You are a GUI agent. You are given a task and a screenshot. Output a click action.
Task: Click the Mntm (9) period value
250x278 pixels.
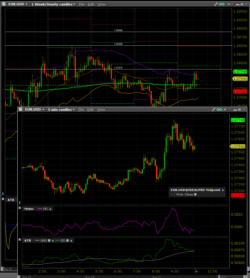(x=45, y=209)
